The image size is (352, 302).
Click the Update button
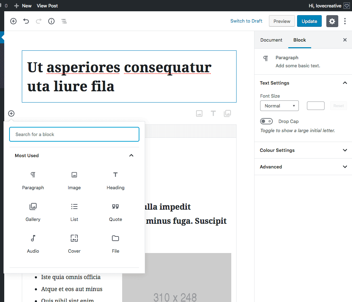pos(309,21)
